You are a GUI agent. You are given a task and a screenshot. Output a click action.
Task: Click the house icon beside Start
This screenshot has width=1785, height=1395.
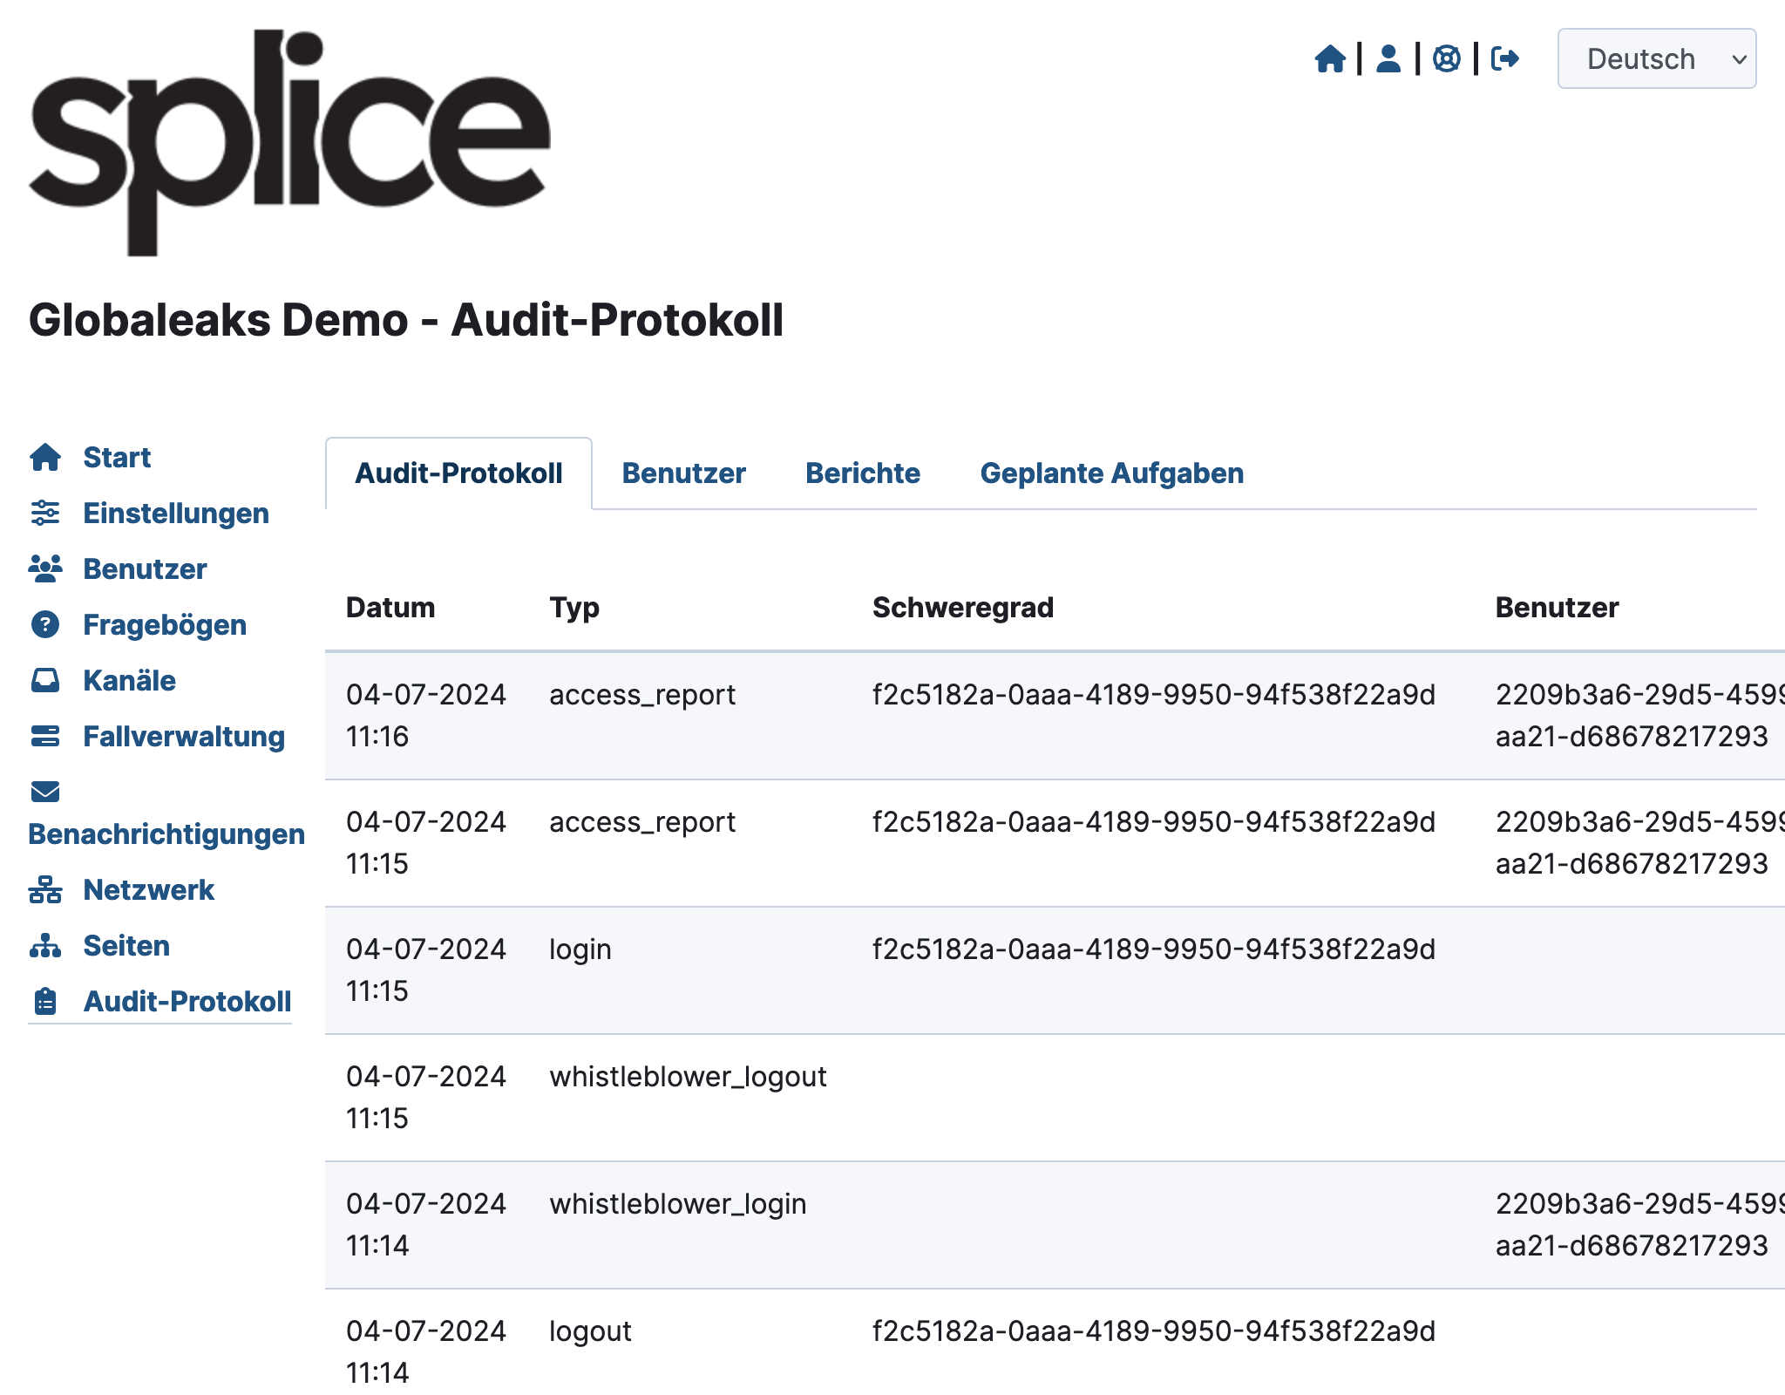click(x=45, y=457)
